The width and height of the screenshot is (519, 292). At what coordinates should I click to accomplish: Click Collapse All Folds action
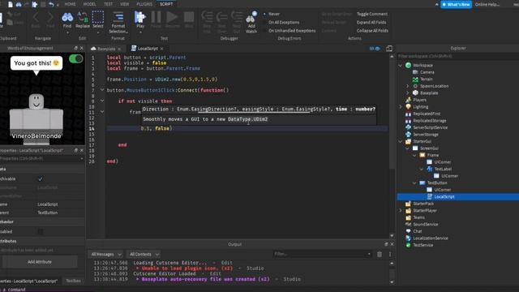pos(372,31)
